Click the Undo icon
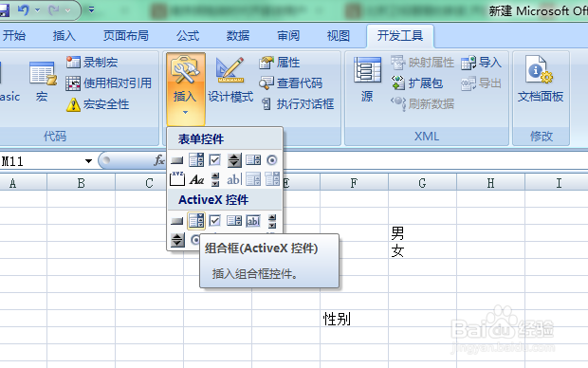This screenshot has height=368, width=588. [x=24, y=9]
